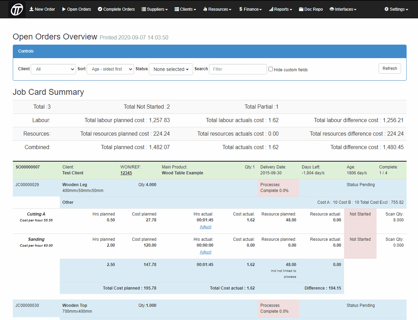The image size is (418, 320).
Task: Click the Doc Repo folder icon
Action: click(301, 9)
